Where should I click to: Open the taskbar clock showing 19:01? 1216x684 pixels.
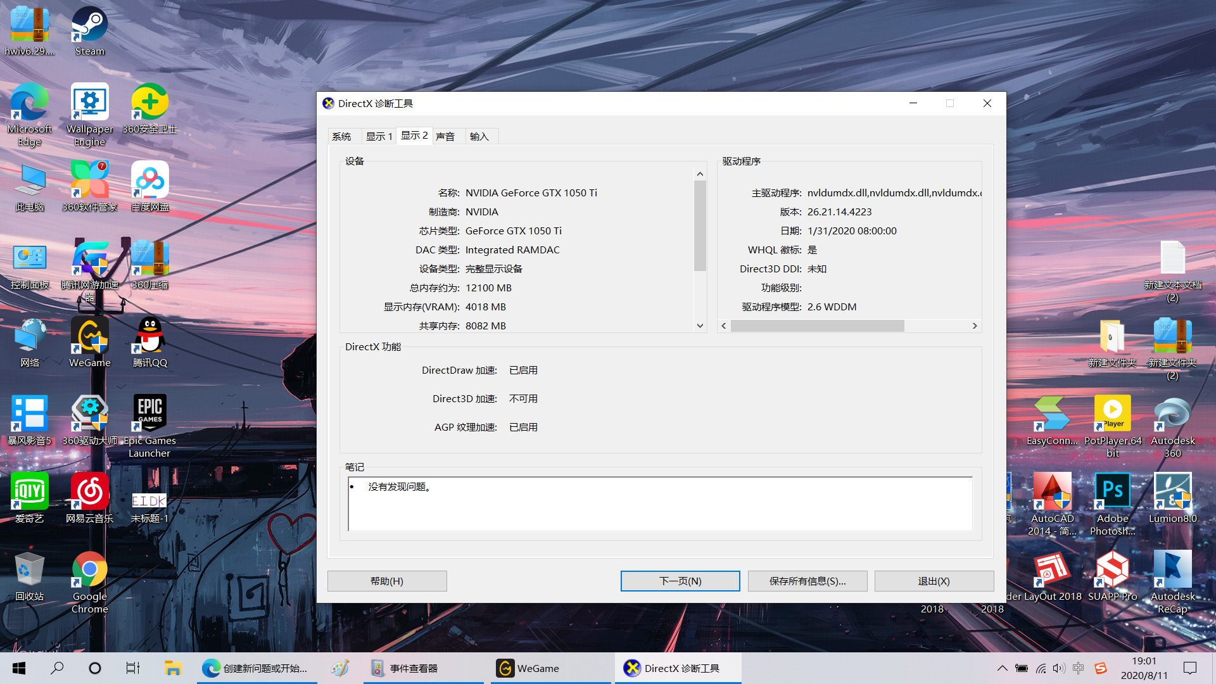1144,668
